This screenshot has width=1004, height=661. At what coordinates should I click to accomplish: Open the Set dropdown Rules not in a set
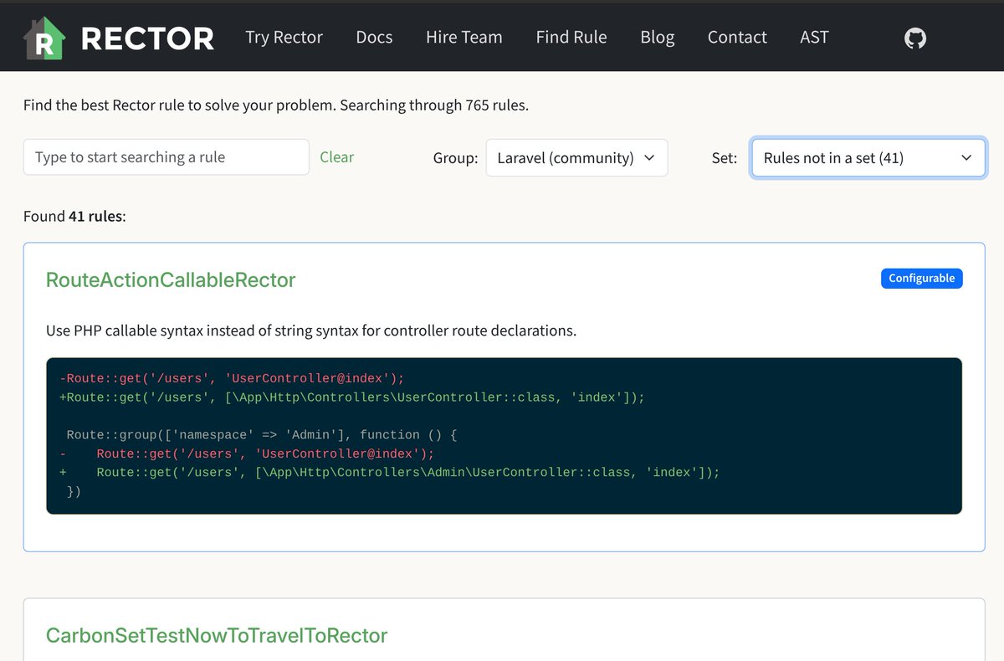tap(868, 157)
